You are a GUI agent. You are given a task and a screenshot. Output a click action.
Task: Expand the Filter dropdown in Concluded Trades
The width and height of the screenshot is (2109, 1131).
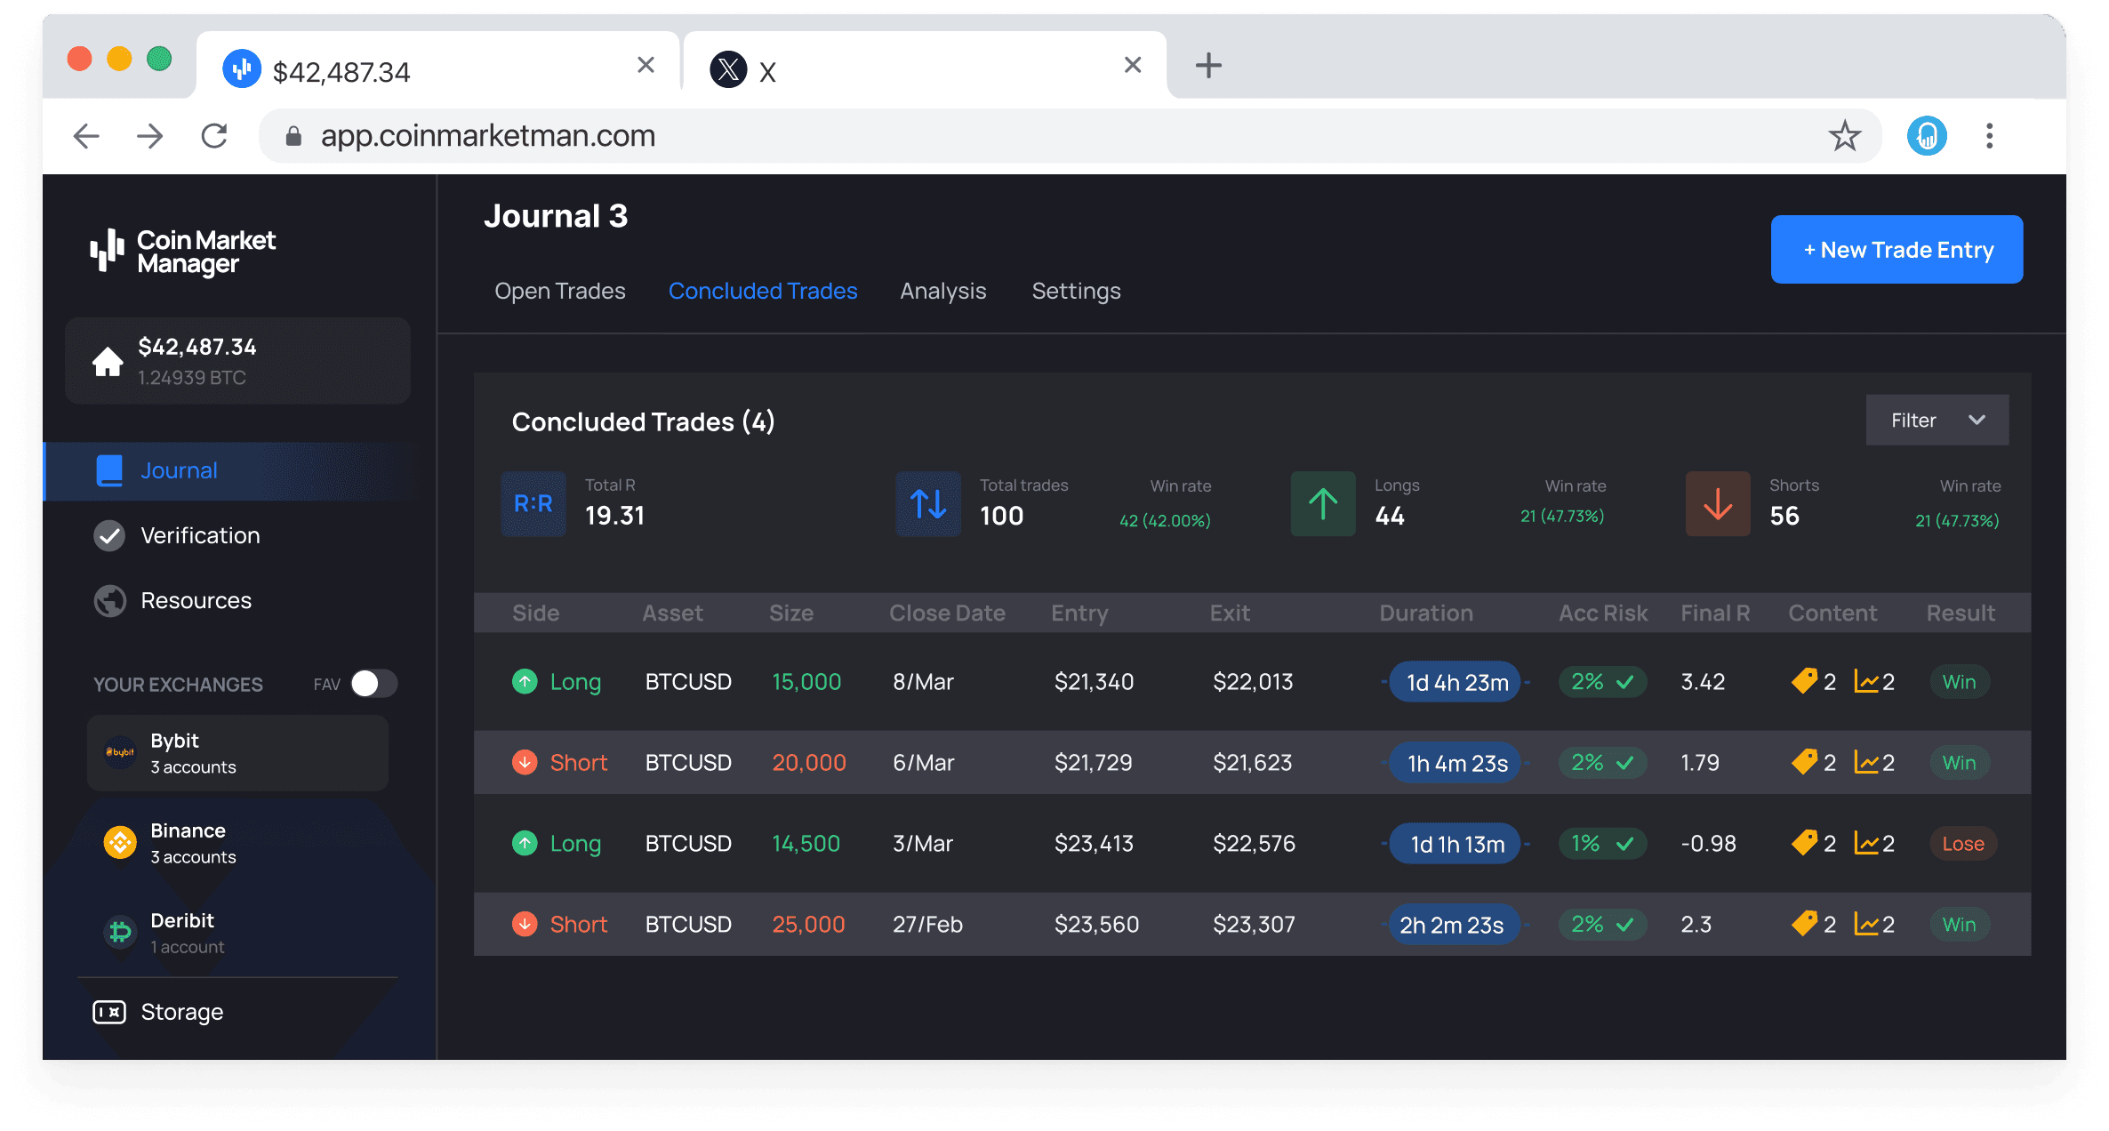[1936, 420]
